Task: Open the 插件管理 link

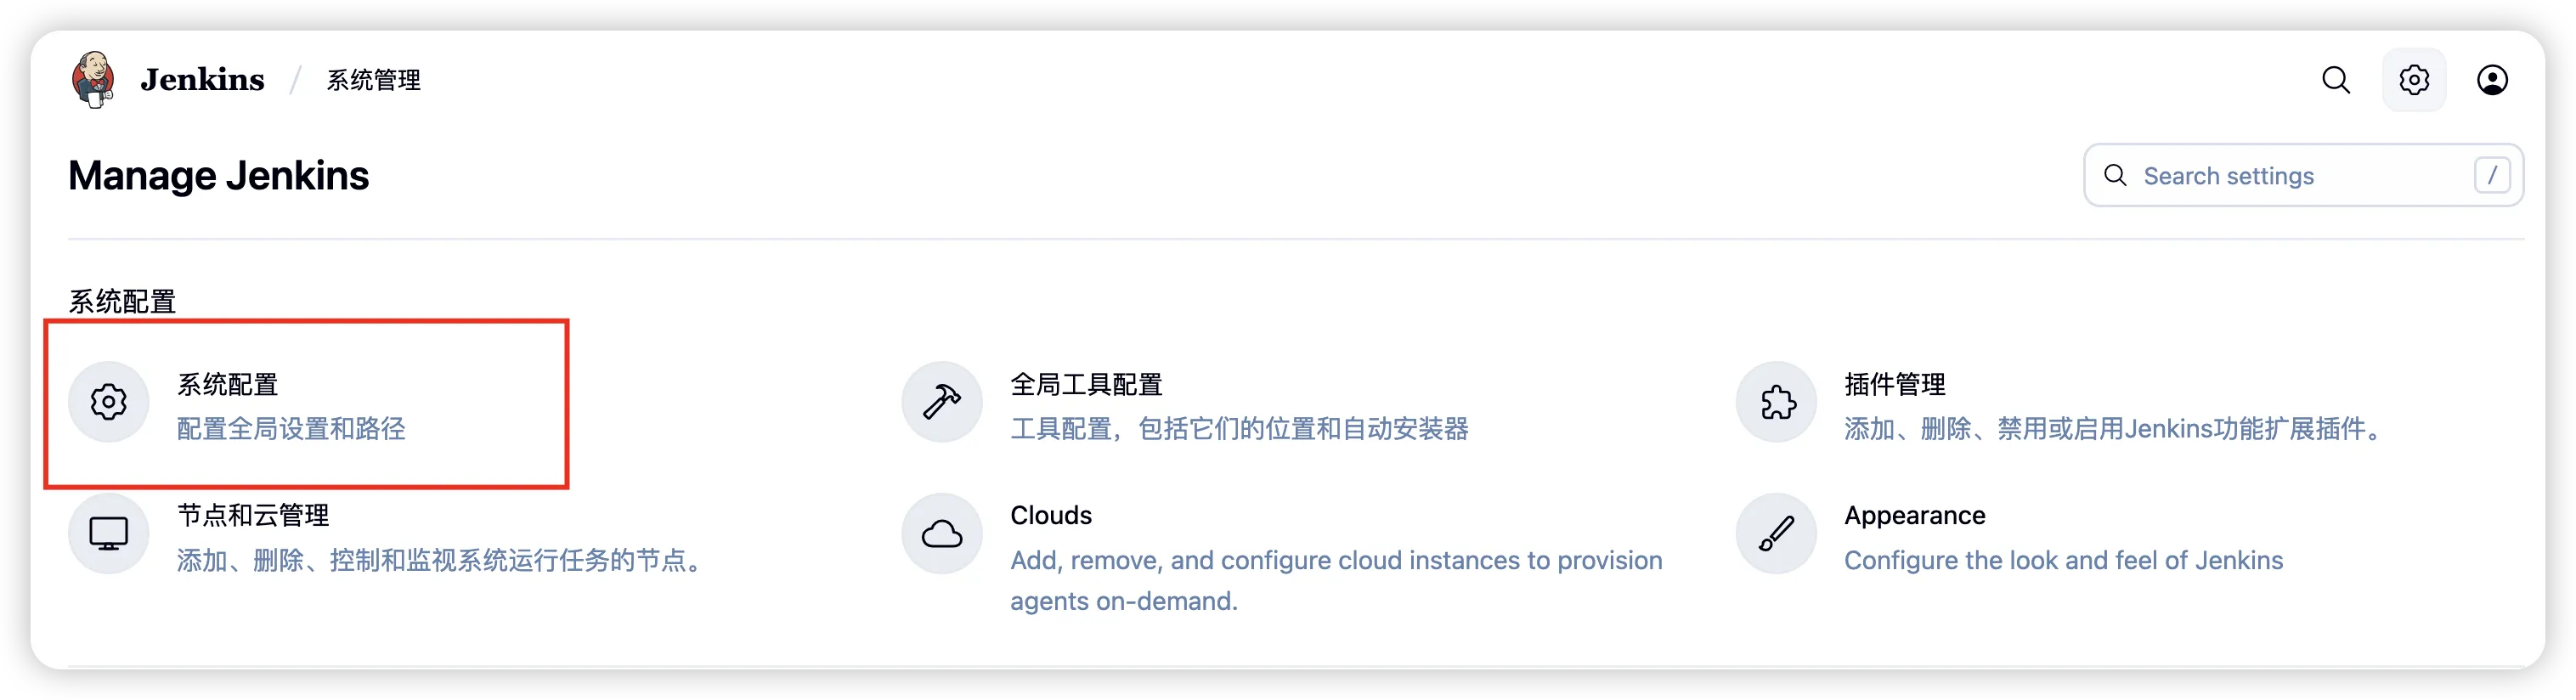Action: pyautogui.click(x=1895, y=384)
